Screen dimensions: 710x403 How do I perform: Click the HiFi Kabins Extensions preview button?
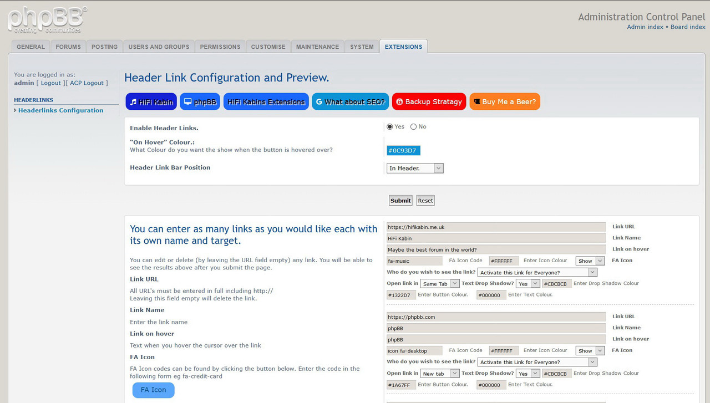tap(266, 102)
